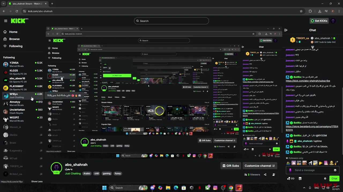Open the offline iReGix channel
The width and height of the screenshot is (343, 192).
point(23,135)
